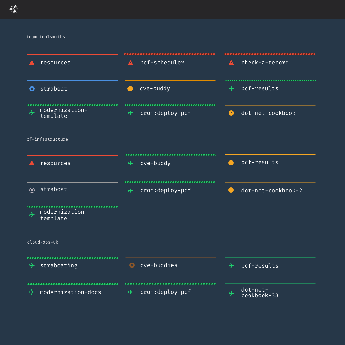This screenshot has width=345, height=345.
Task: Select the green plane icon beside cve-buddy in cf-infastructure
Action: tap(131, 163)
